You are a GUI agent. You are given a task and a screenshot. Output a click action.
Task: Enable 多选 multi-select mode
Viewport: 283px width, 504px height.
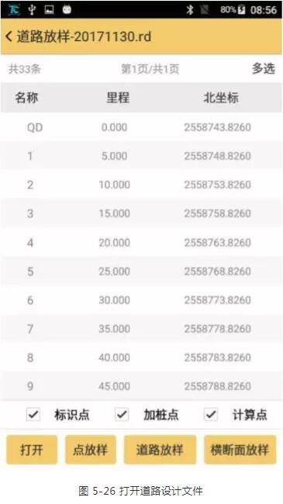point(263,68)
